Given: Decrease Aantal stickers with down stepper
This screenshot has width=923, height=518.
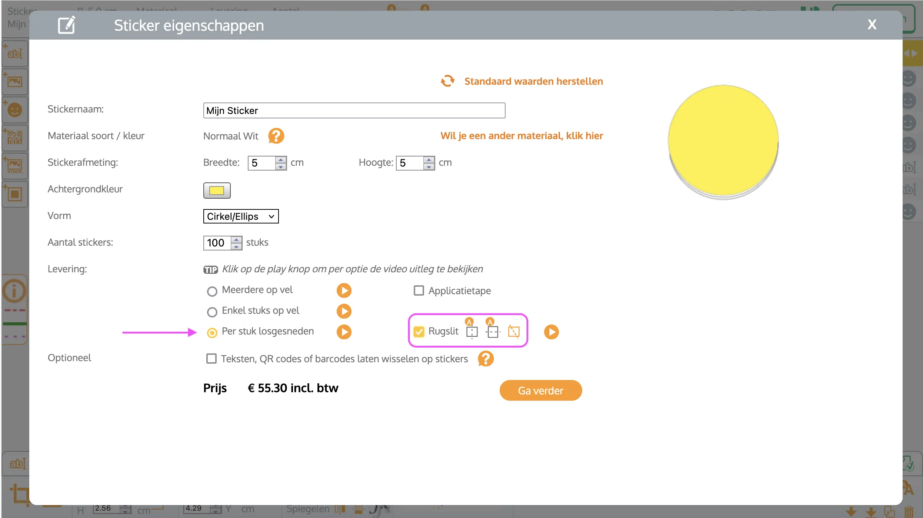Looking at the screenshot, I should (236, 246).
